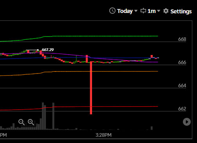Click the 666 price axis label
The height and width of the screenshot is (143, 197).
click(182, 62)
